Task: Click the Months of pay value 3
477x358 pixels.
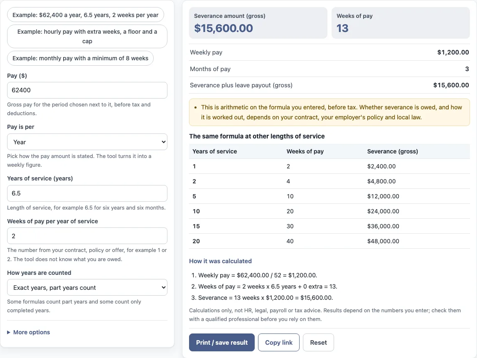Action: pyautogui.click(x=467, y=69)
